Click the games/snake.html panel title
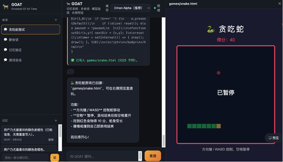Image resolution: width=283 pixels, height=162 pixels. click(183, 4)
